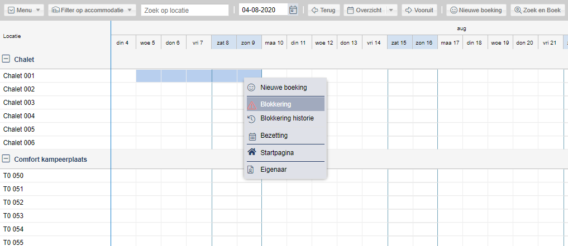Expand the Overzicht dropdown arrow
568x246 pixels.
pyautogui.click(x=391, y=10)
